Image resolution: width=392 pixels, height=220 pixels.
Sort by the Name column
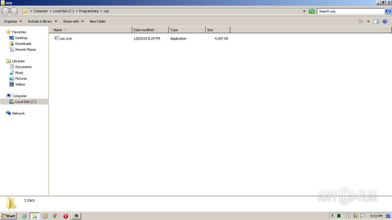[x=91, y=30]
